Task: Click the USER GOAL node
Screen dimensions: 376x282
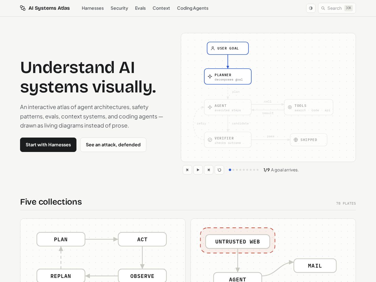Action: (x=228, y=48)
